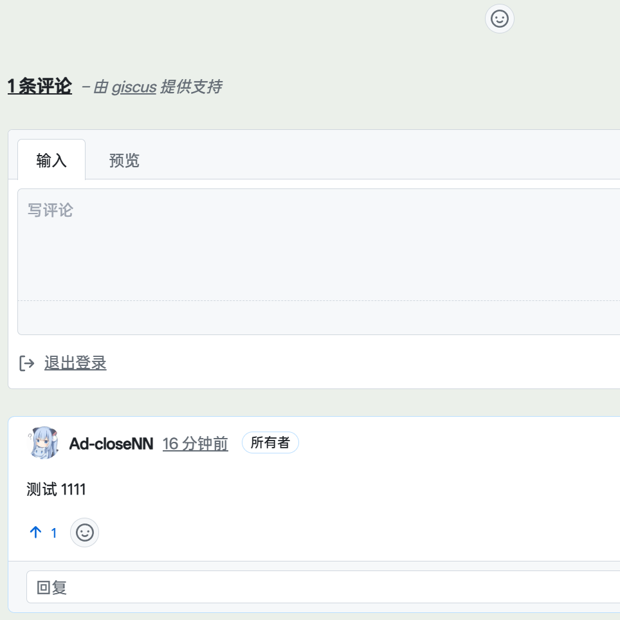Open the emoji reaction picker at the top
The image size is (620, 620).
499,19
